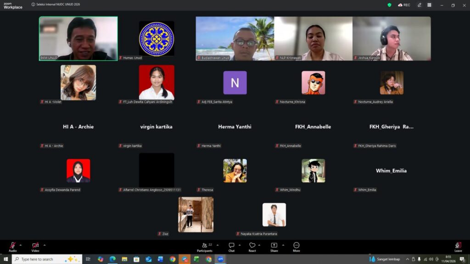This screenshot has height=264, width=470.
Task: Select the BKM UNUD video tile
Action: click(x=78, y=38)
